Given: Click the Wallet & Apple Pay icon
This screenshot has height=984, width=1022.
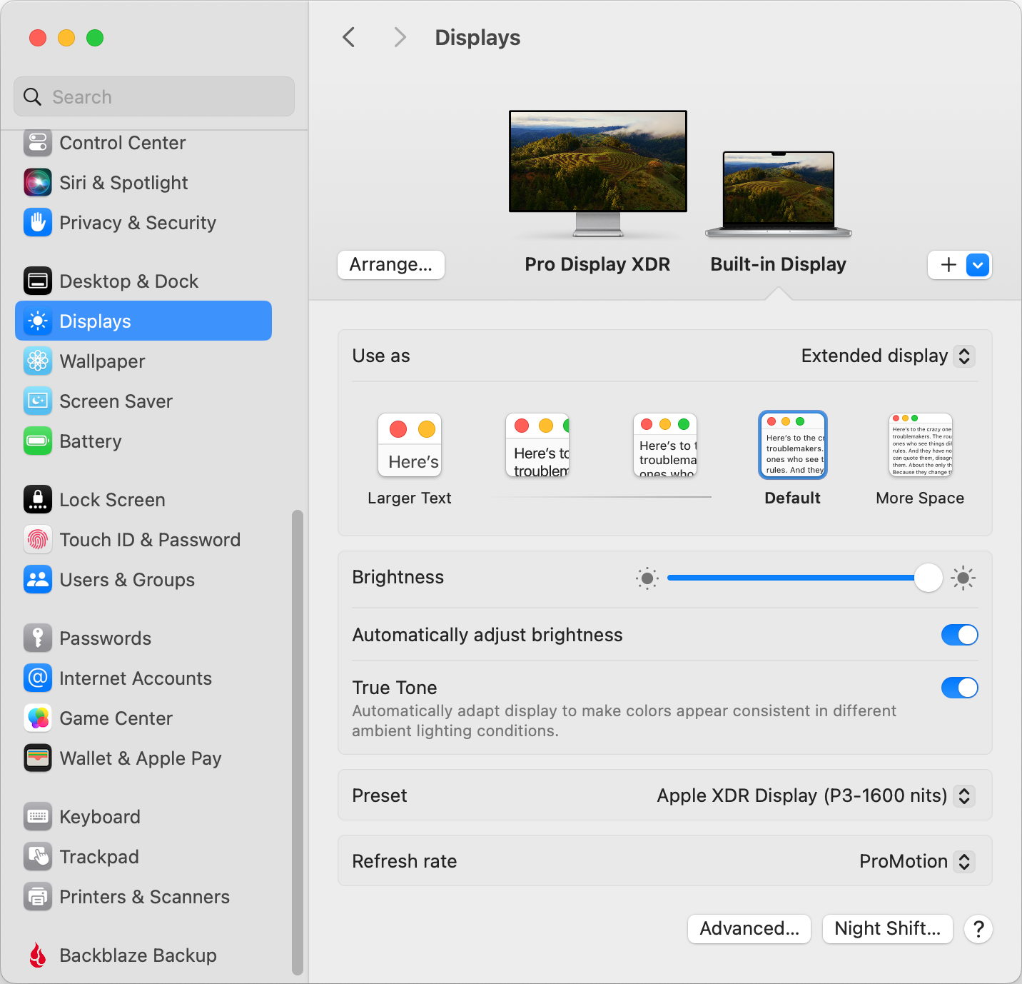Looking at the screenshot, I should 37,758.
